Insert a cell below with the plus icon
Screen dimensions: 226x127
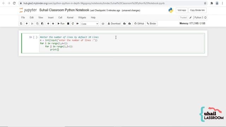click(27, 24)
